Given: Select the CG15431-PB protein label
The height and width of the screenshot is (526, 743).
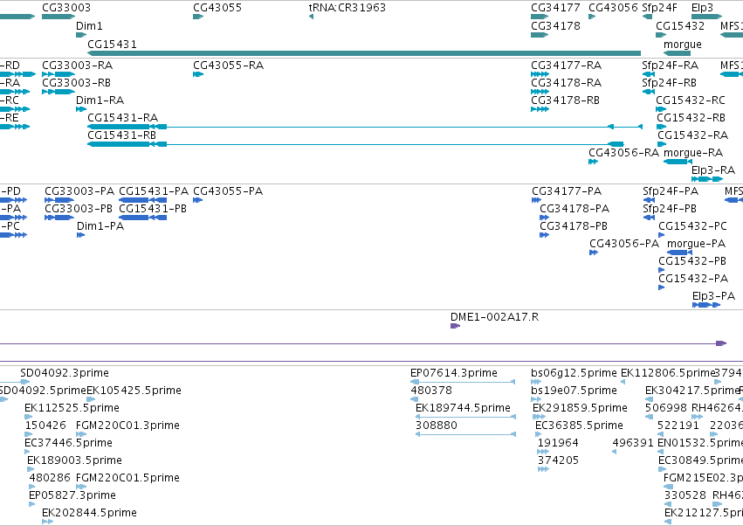Looking at the screenshot, I should point(153,208).
